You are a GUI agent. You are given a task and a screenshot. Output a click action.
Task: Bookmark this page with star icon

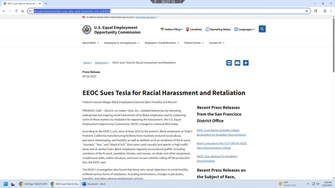(307, 11)
